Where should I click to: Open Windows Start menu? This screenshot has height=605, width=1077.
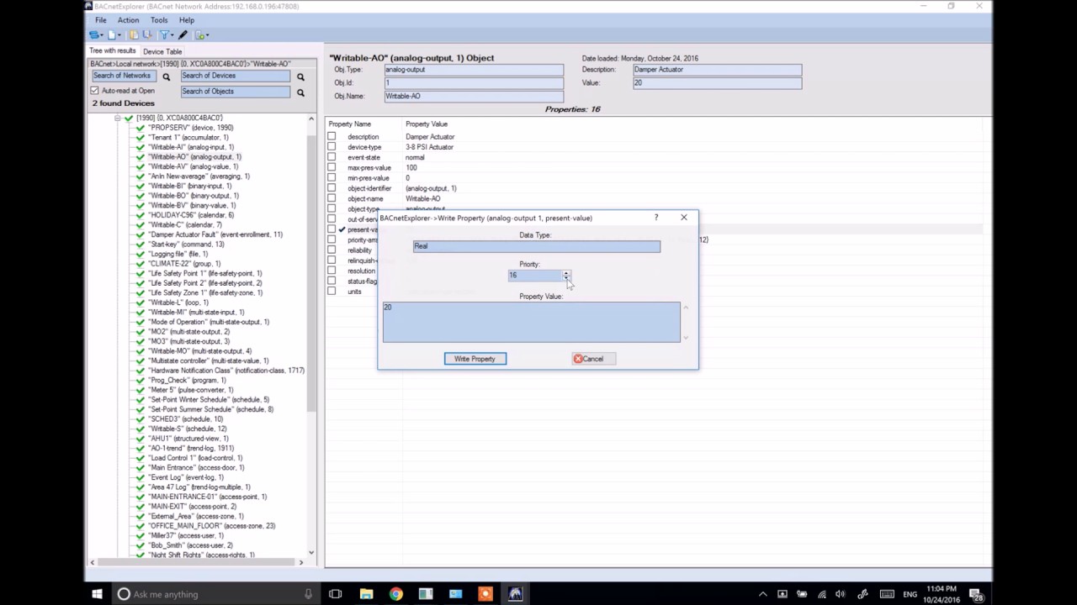(97, 594)
